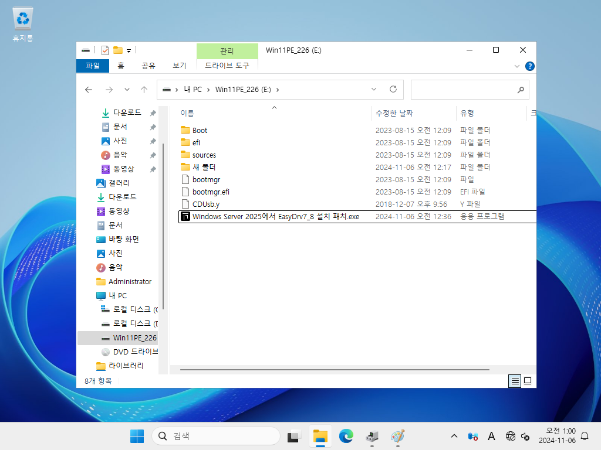
Task: Switch to the 홈 ribbon tab
Action: 121,66
